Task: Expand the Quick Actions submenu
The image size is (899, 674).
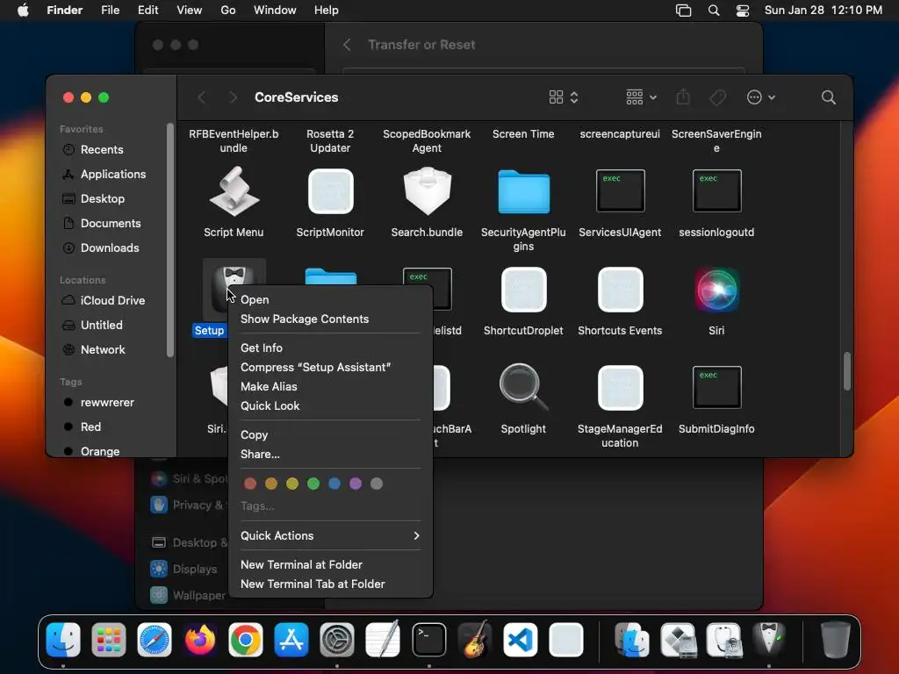Action: pyautogui.click(x=330, y=536)
